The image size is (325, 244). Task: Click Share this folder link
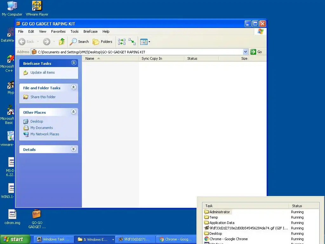point(43,97)
